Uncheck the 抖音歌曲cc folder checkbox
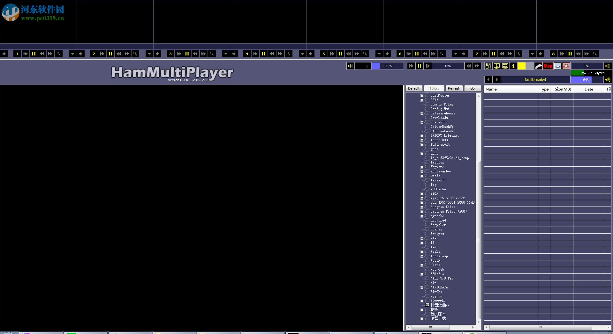Screen dimensions: 613x334 [x=427, y=305]
